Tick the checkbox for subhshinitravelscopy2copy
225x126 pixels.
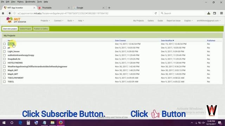pyautogui.click(x=5, y=55)
